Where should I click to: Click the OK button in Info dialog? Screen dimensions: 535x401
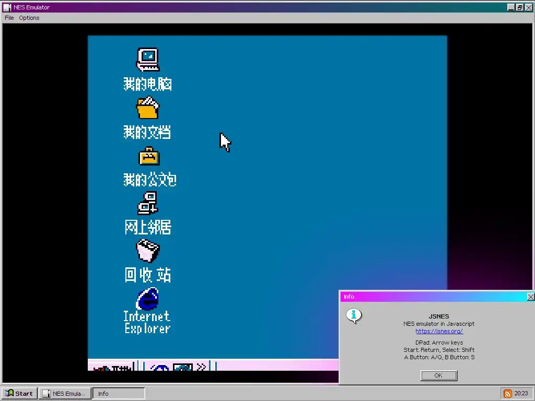[x=439, y=375]
